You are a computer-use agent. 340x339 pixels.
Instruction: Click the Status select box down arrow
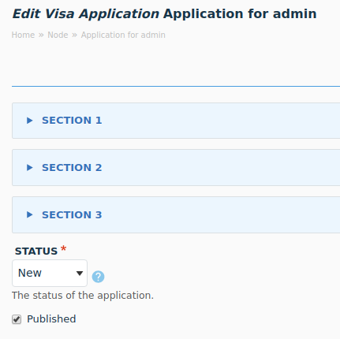click(x=80, y=274)
